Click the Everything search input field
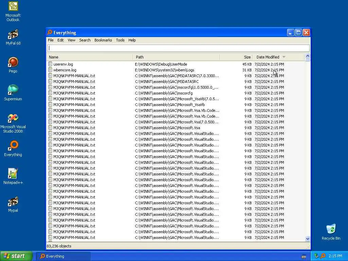Viewport: 348px width, 261px height. coord(178,48)
